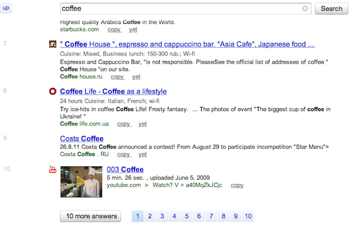Screen dimensions: 355x227
Task: Click the Search button
Action: pyautogui.click(x=331, y=9)
